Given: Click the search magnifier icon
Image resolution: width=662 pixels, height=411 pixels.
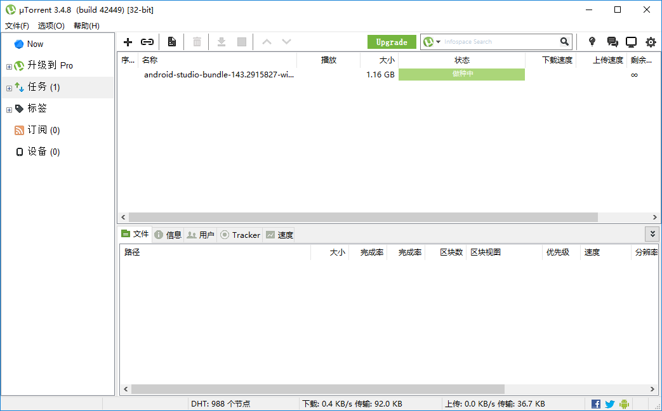Looking at the screenshot, I should [564, 41].
